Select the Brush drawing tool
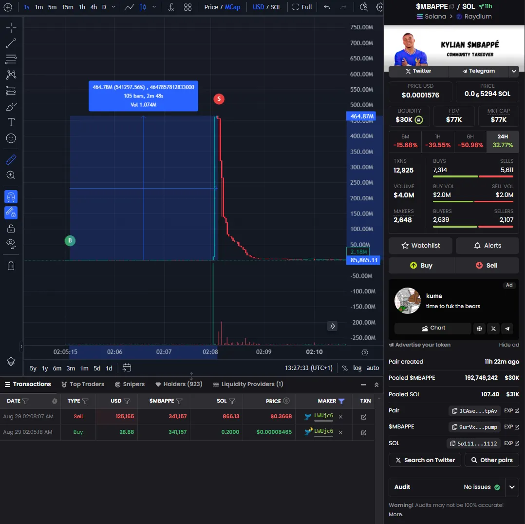The height and width of the screenshot is (524, 525). coord(11,106)
